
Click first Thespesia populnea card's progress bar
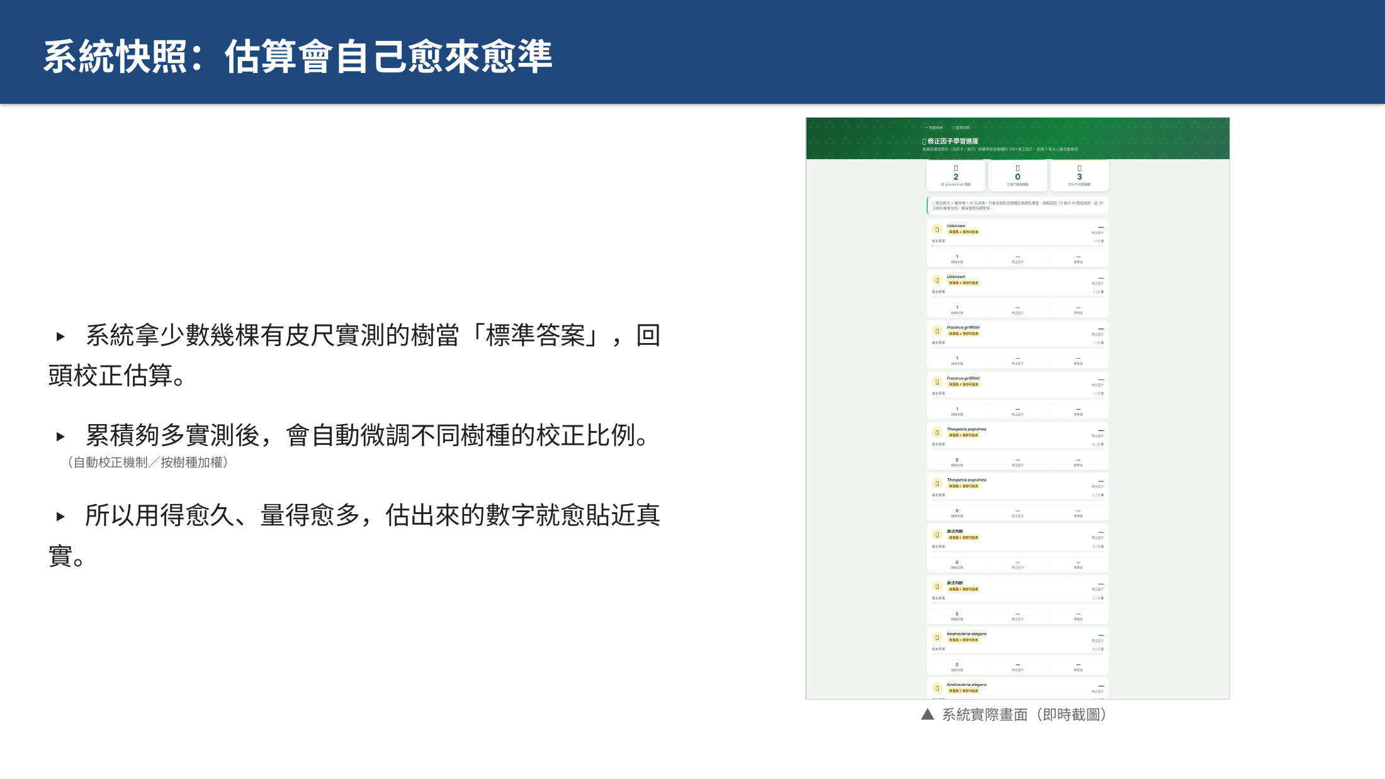[x=1017, y=449]
